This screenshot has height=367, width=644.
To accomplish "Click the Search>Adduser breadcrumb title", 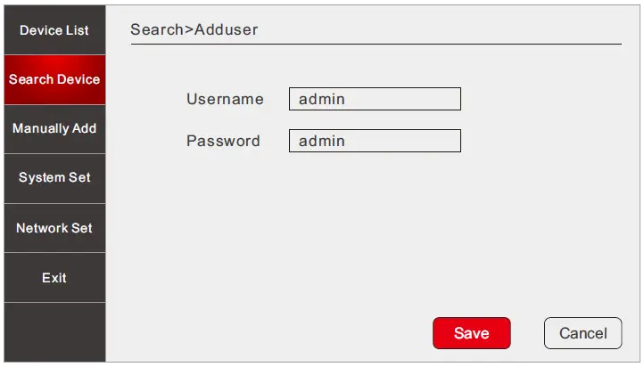I will [194, 29].
